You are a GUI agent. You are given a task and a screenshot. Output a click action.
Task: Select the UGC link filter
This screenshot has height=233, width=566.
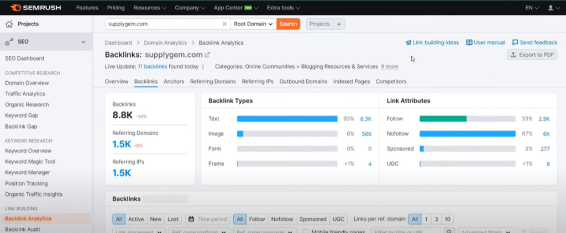339,219
